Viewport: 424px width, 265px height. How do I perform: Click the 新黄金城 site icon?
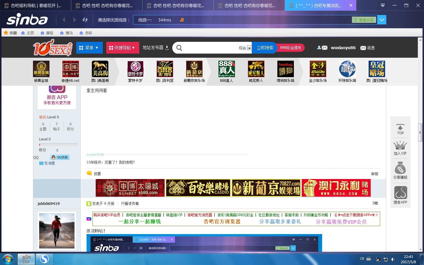(x=41, y=69)
